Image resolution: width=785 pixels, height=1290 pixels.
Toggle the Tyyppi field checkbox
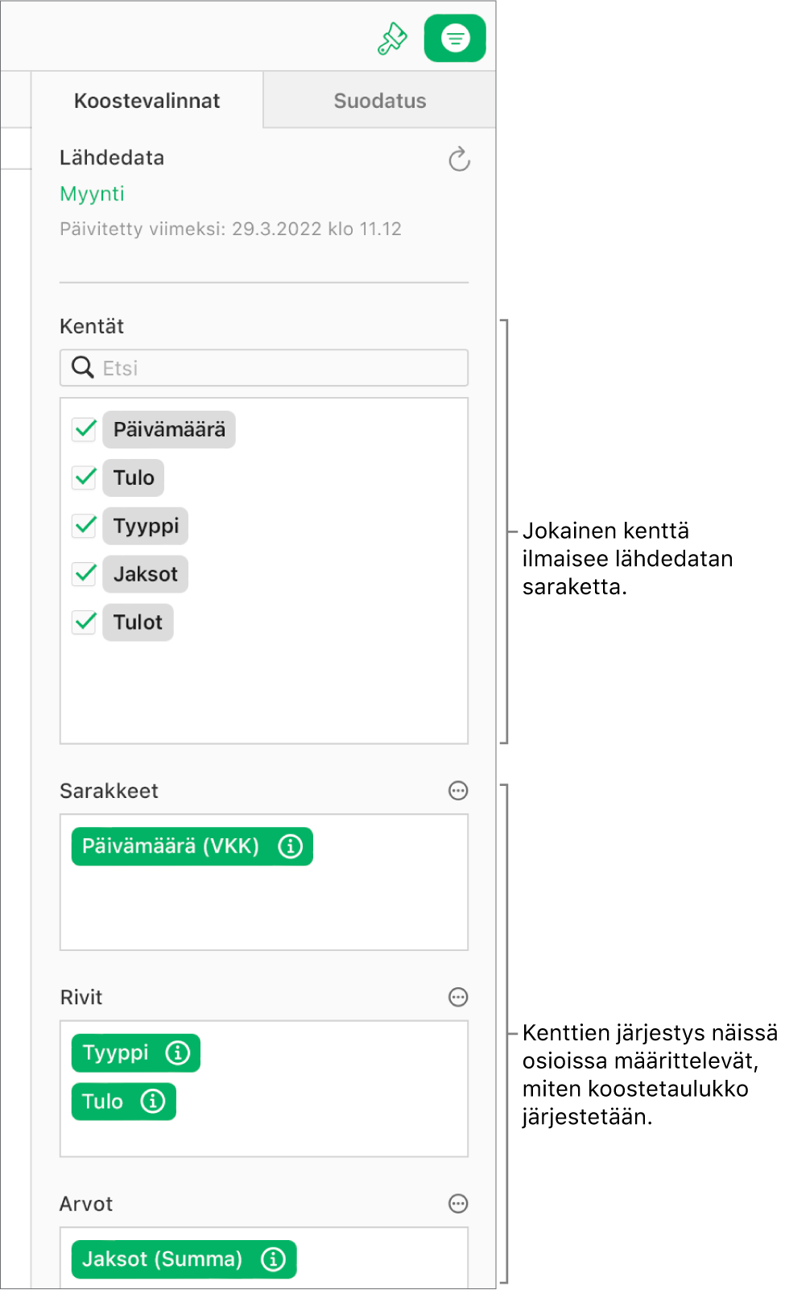[85, 526]
